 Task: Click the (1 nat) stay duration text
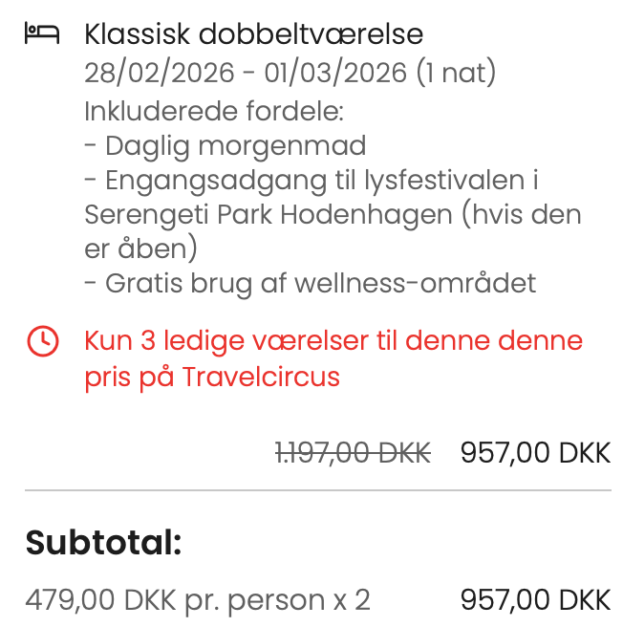point(457,73)
